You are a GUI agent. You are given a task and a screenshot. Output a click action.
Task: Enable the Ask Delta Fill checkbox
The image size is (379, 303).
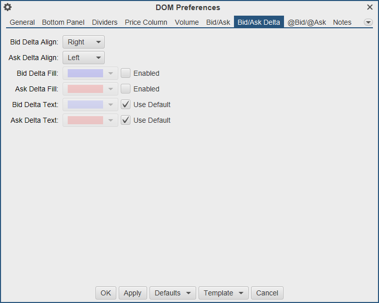[126, 89]
